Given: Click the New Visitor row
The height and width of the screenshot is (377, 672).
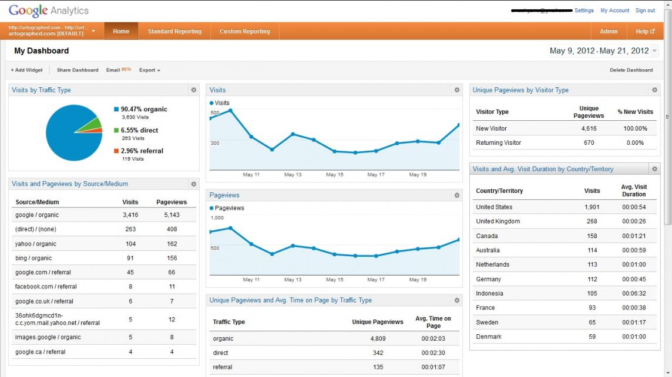Looking at the screenshot, I should 565,128.
